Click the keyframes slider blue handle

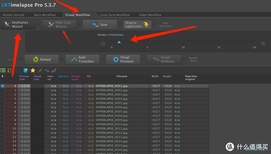point(119,42)
